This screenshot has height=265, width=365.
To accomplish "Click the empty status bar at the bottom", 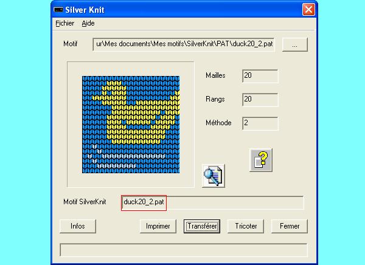I will click(184, 250).
